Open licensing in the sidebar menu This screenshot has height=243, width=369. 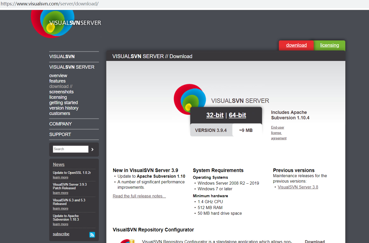click(x=58, y=97)
